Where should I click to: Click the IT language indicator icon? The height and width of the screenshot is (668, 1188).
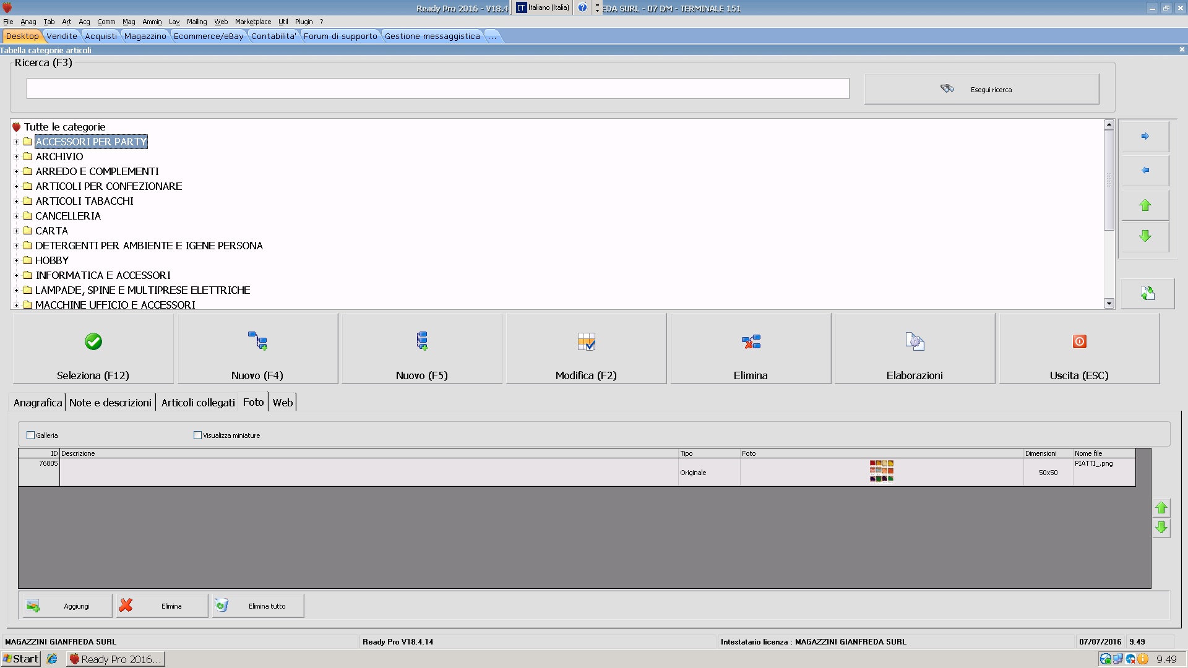521,7
